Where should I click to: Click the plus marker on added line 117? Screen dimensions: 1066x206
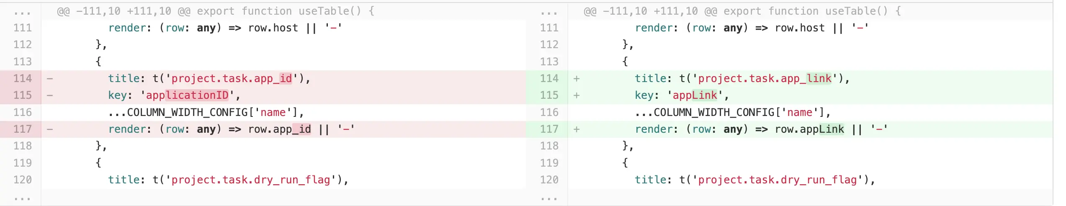(577, 129)
